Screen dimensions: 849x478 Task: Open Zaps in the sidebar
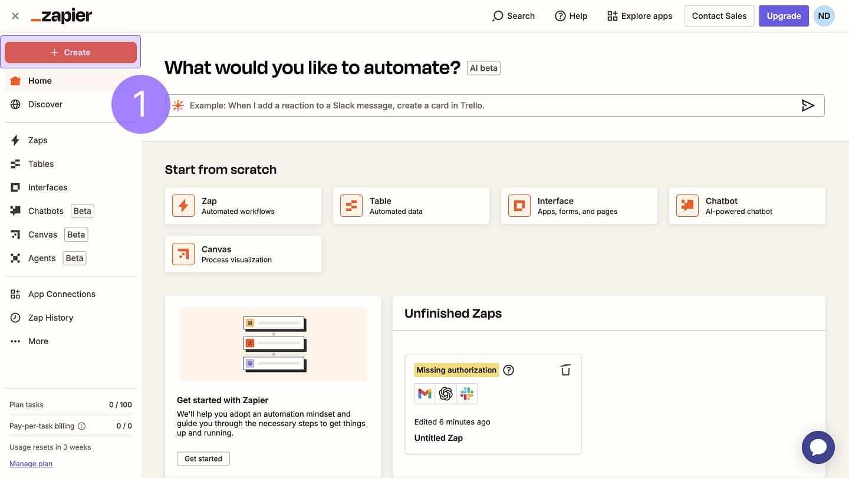coord(71,140)
